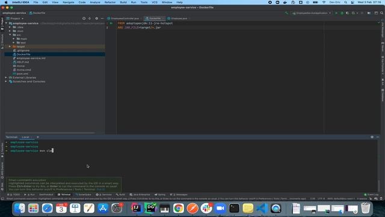Viewport: 385px width, 217px height.
Task: Click the gutter run arrow beside FROM line
Action: [111, 24]
